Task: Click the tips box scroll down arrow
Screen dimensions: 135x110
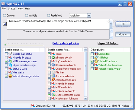Action: click(111, 38)
